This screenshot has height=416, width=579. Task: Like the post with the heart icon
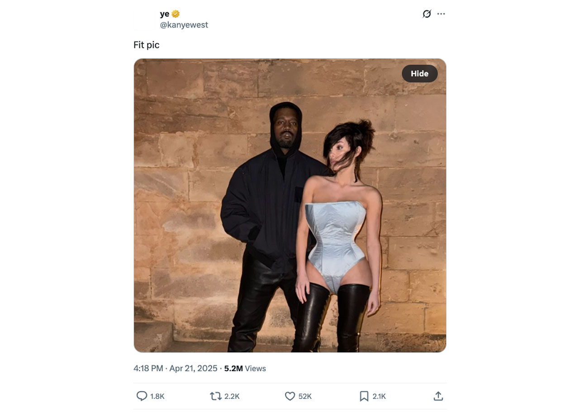coord(290,396)
